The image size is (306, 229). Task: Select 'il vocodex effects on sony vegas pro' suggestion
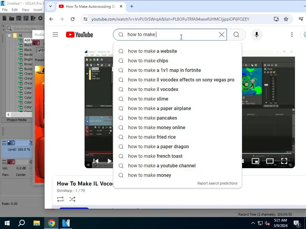pyautogui.click(x=178, y=80)
